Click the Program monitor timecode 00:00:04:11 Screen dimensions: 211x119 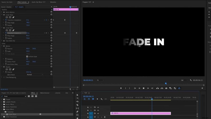click(88, 80)
